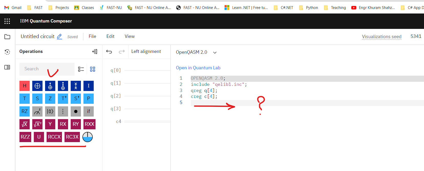This screenshot has width=424, height=171.
Task: Open the jobs sidebar icon
Action: (x=7, y=52)
